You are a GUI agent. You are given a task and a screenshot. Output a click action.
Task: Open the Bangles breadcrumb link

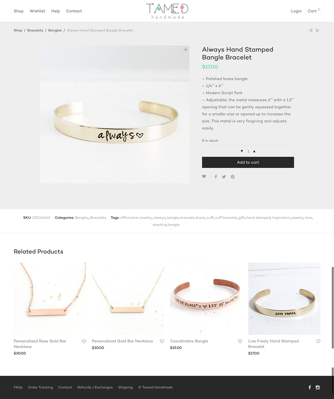(x=55, y=30)
